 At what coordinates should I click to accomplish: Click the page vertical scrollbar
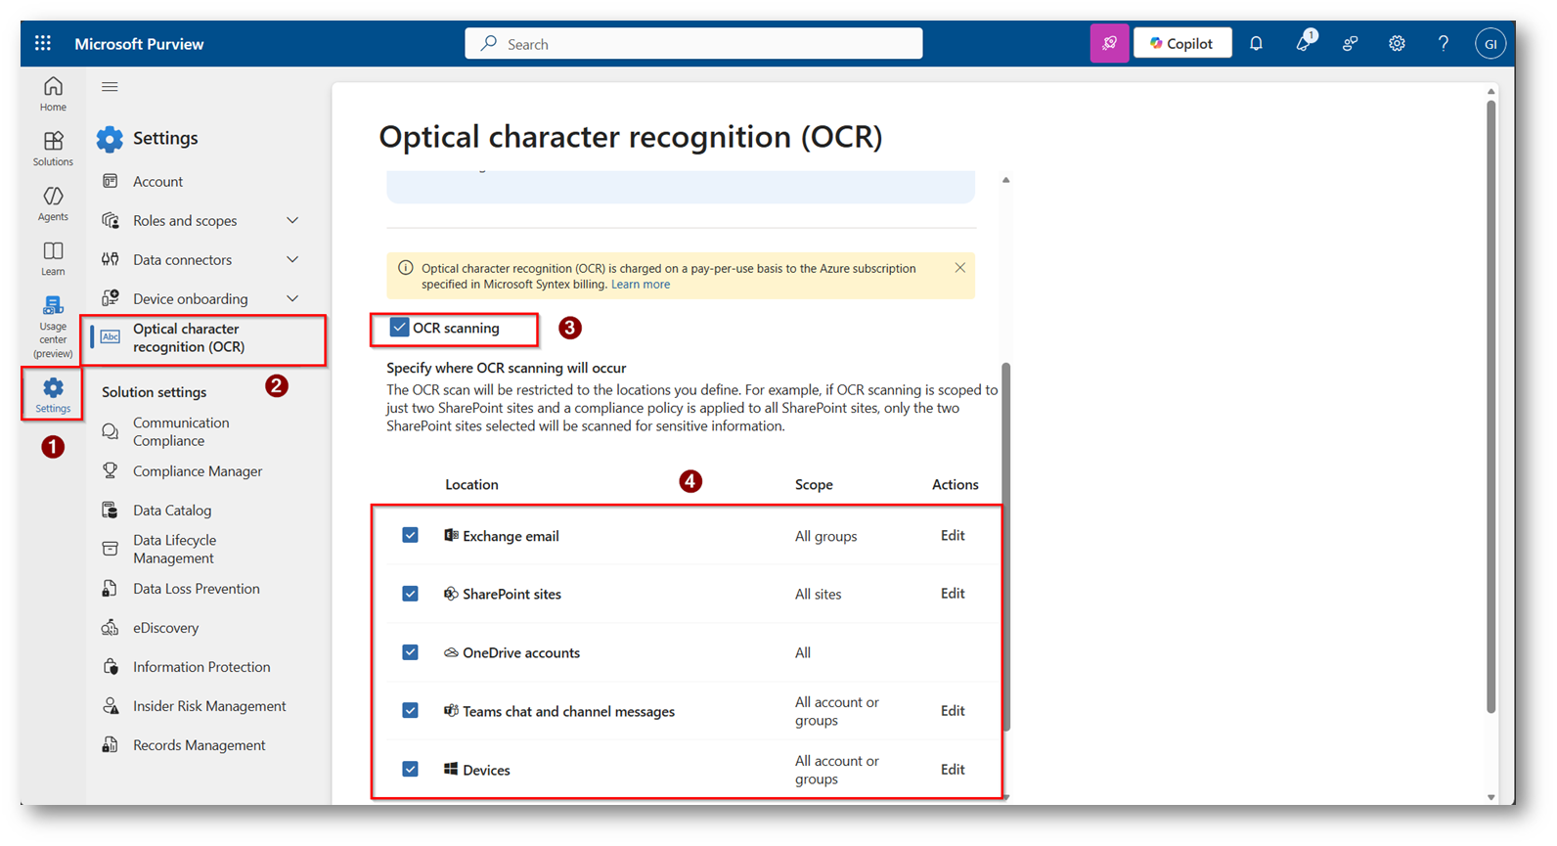point(1490,406)
